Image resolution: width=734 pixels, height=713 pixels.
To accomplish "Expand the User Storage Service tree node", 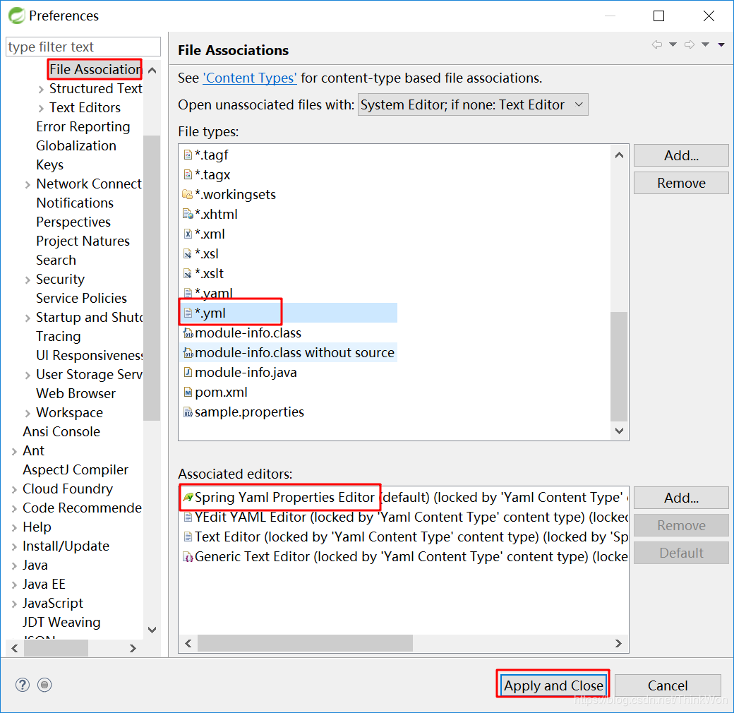I will click(x=28, y=375).
